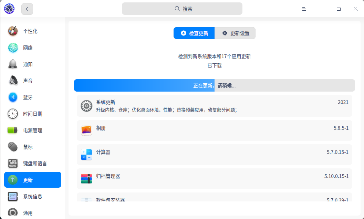
Task: Click version 2021 of system update
Action: pyautogui.click(x=343, y=102)
